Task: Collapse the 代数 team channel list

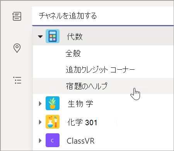Action: coord(40,37)
